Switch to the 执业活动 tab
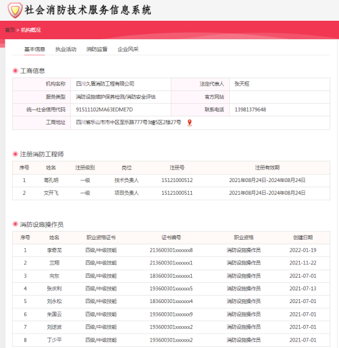This screenshot has width=339, height=348. click(x=66, y=50)
